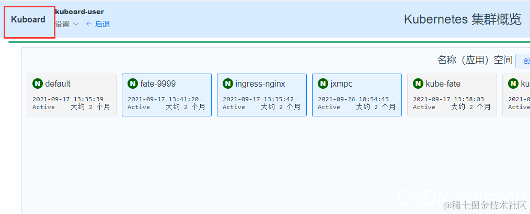The width and height of the screenshot is (530, 214).
Task: Click the partially visible create button
Action: point(523,61)
